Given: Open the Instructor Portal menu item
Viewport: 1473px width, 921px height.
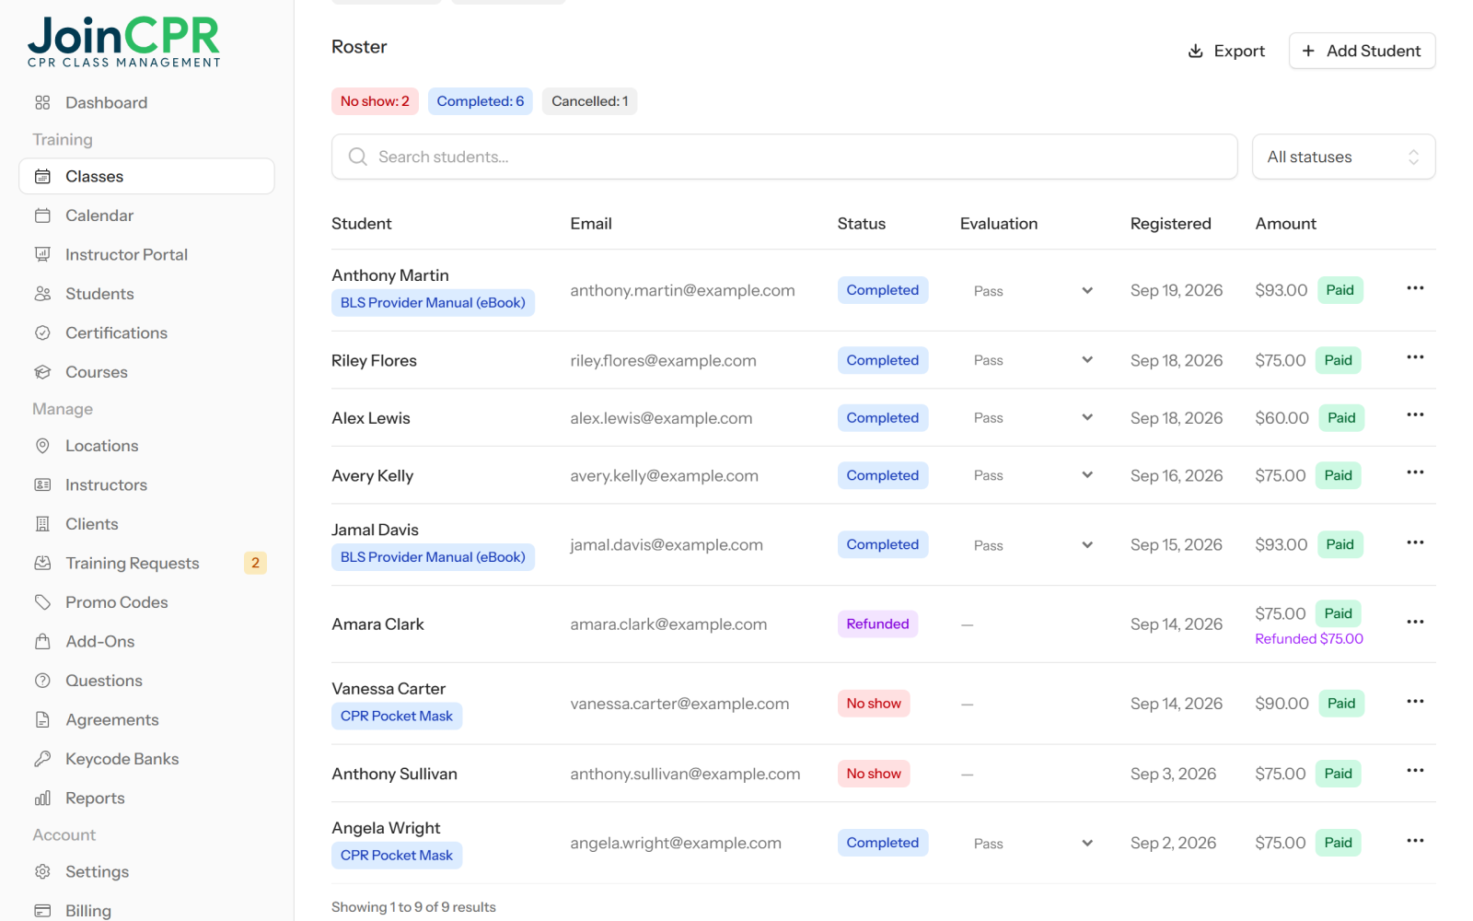Looking at the screenshot, I should coord(146,254).
